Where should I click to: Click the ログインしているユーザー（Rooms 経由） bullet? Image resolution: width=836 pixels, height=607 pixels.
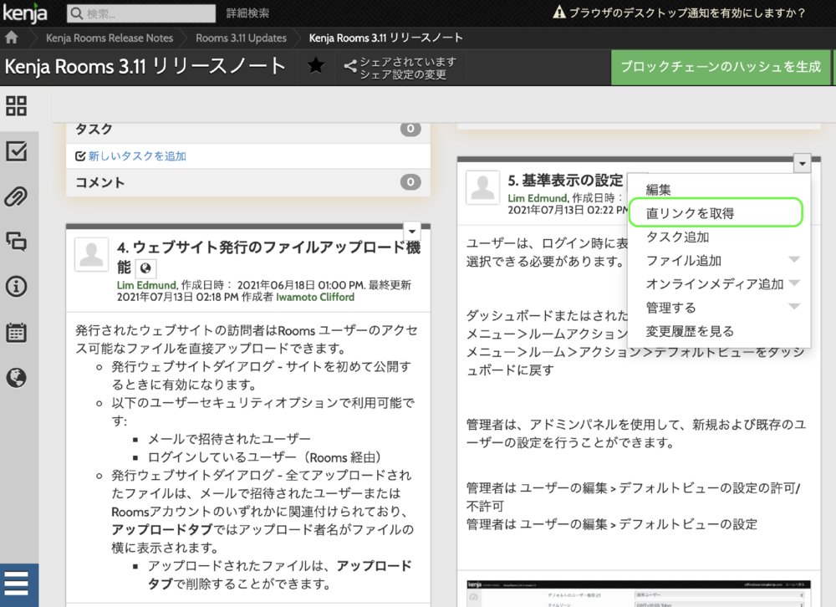[265, 457]
